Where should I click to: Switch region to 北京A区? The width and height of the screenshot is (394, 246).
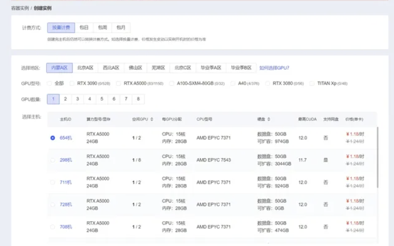coord(85,68)
